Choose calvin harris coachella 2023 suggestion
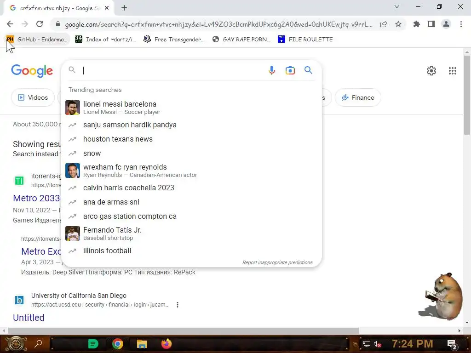471x353 pixels. [x=191, y=188]
